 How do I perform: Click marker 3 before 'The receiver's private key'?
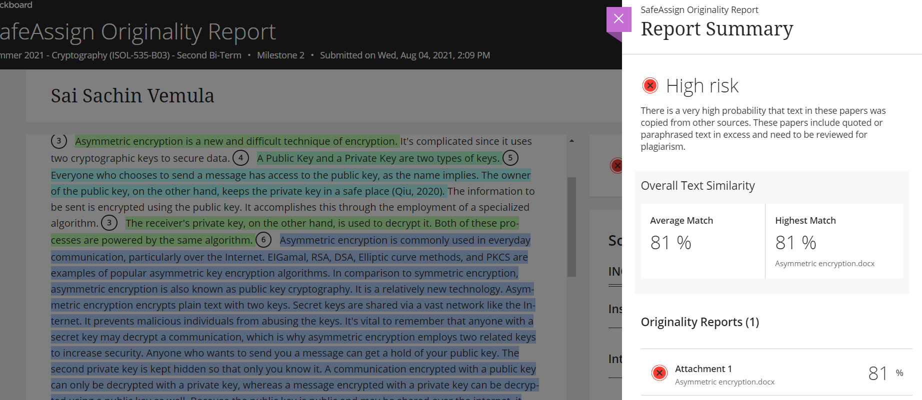tap(109, 223)
